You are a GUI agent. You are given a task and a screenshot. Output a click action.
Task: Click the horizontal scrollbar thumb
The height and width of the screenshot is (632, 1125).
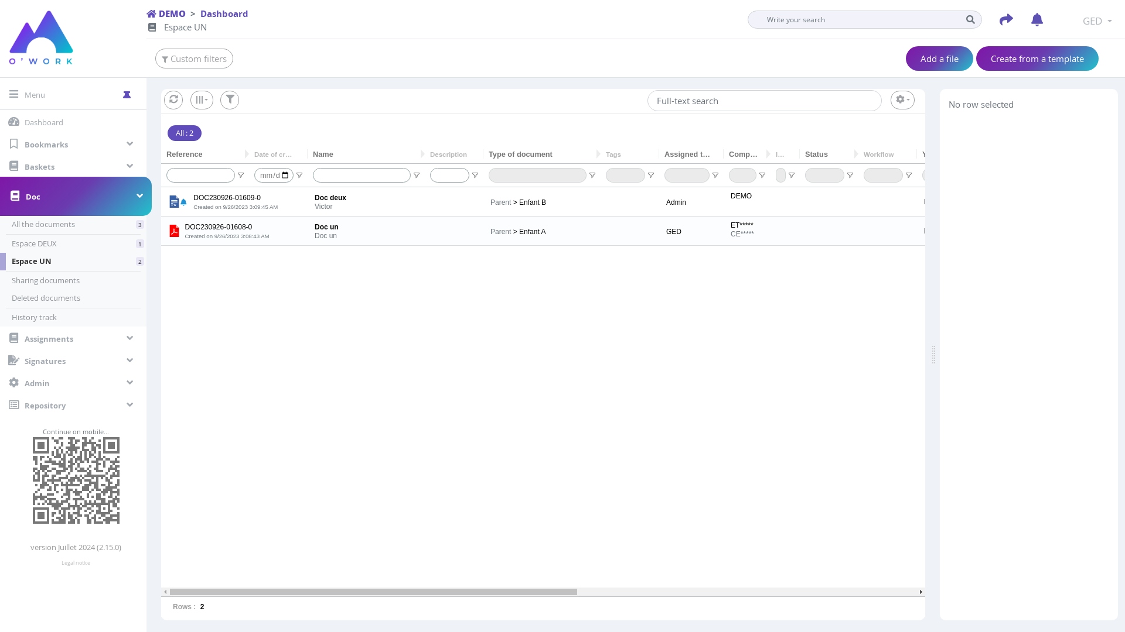coord(373,592)
